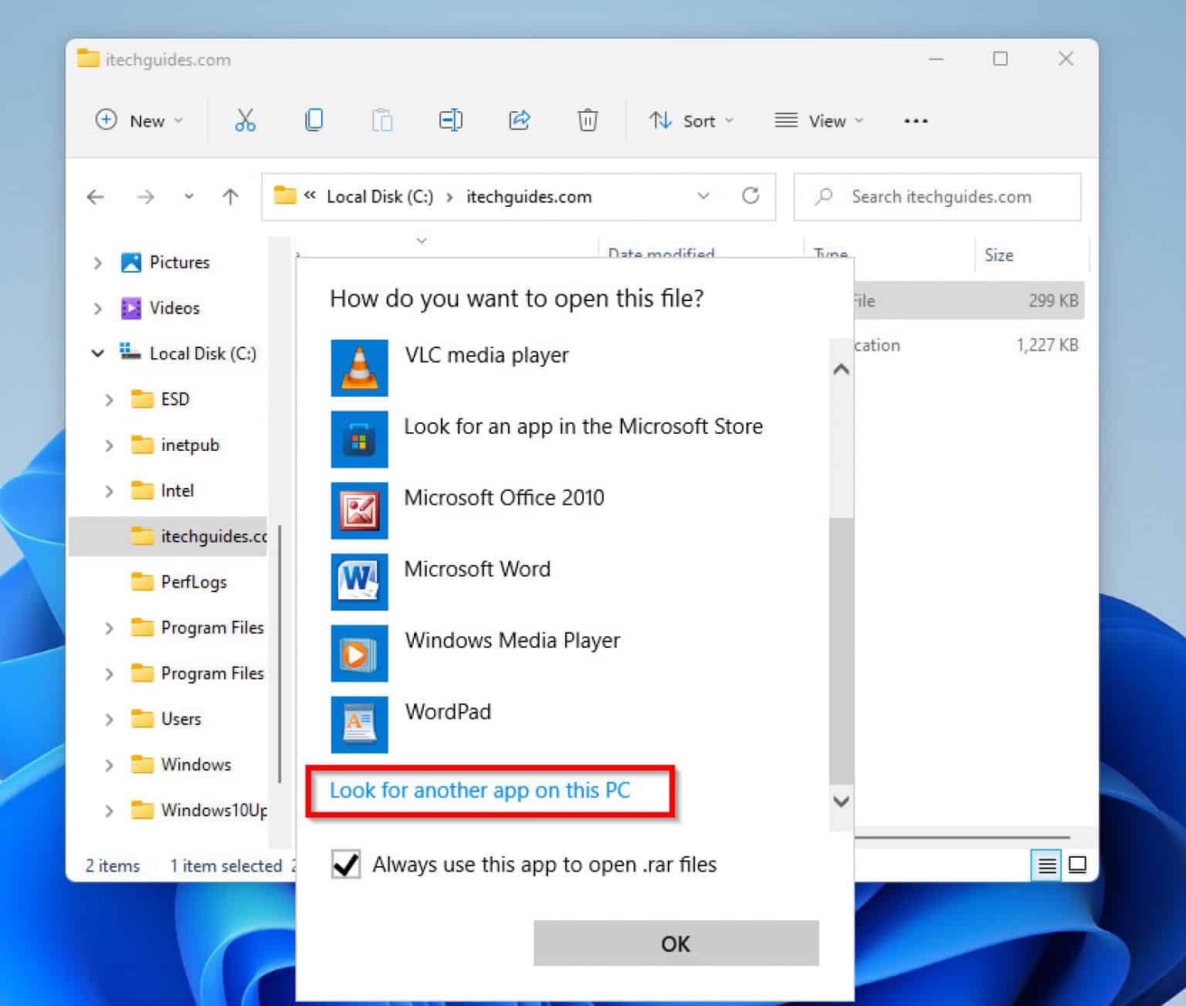
Task: Click the Cut icon in the toolbar
Action: [246, 120]
